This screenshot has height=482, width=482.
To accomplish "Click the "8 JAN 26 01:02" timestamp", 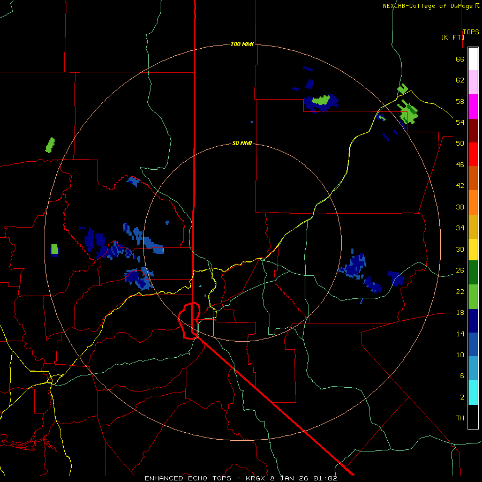I will pyautogui.click(x=304, y=478).
